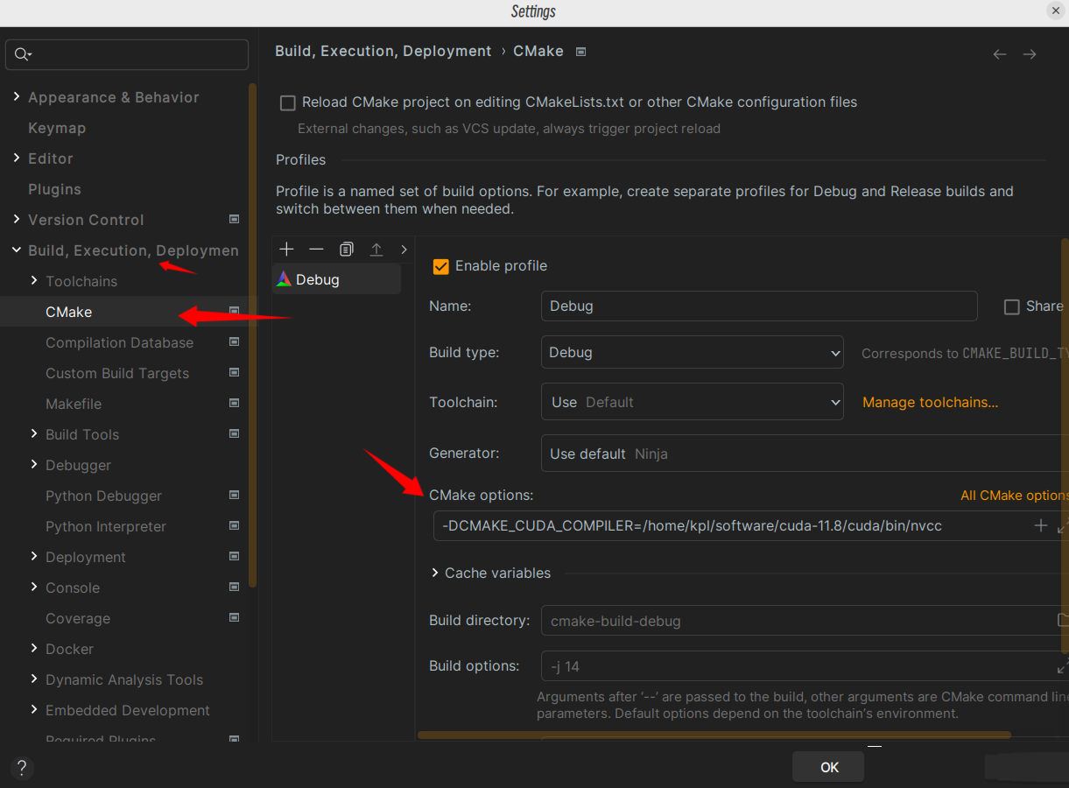Open Manage toolchains link
This screenshot has width=1069, height=788.
(931, 403)
